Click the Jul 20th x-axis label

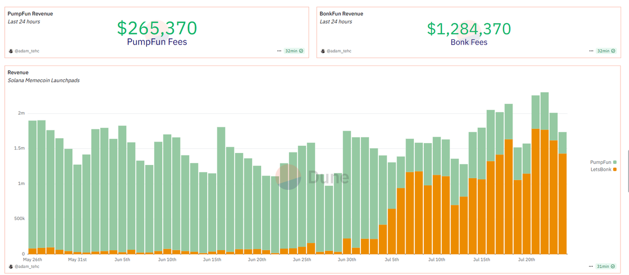coord(526,259)
